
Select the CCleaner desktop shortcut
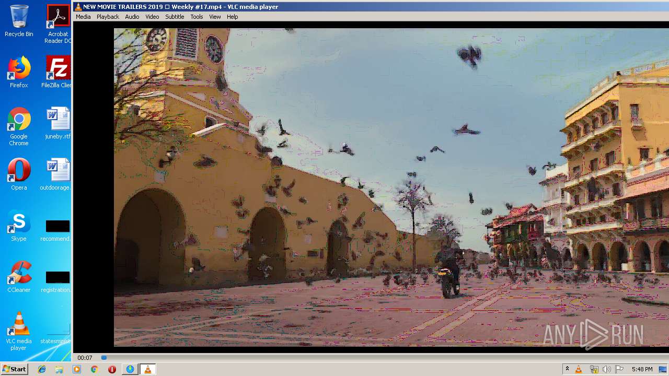[19, 277]
